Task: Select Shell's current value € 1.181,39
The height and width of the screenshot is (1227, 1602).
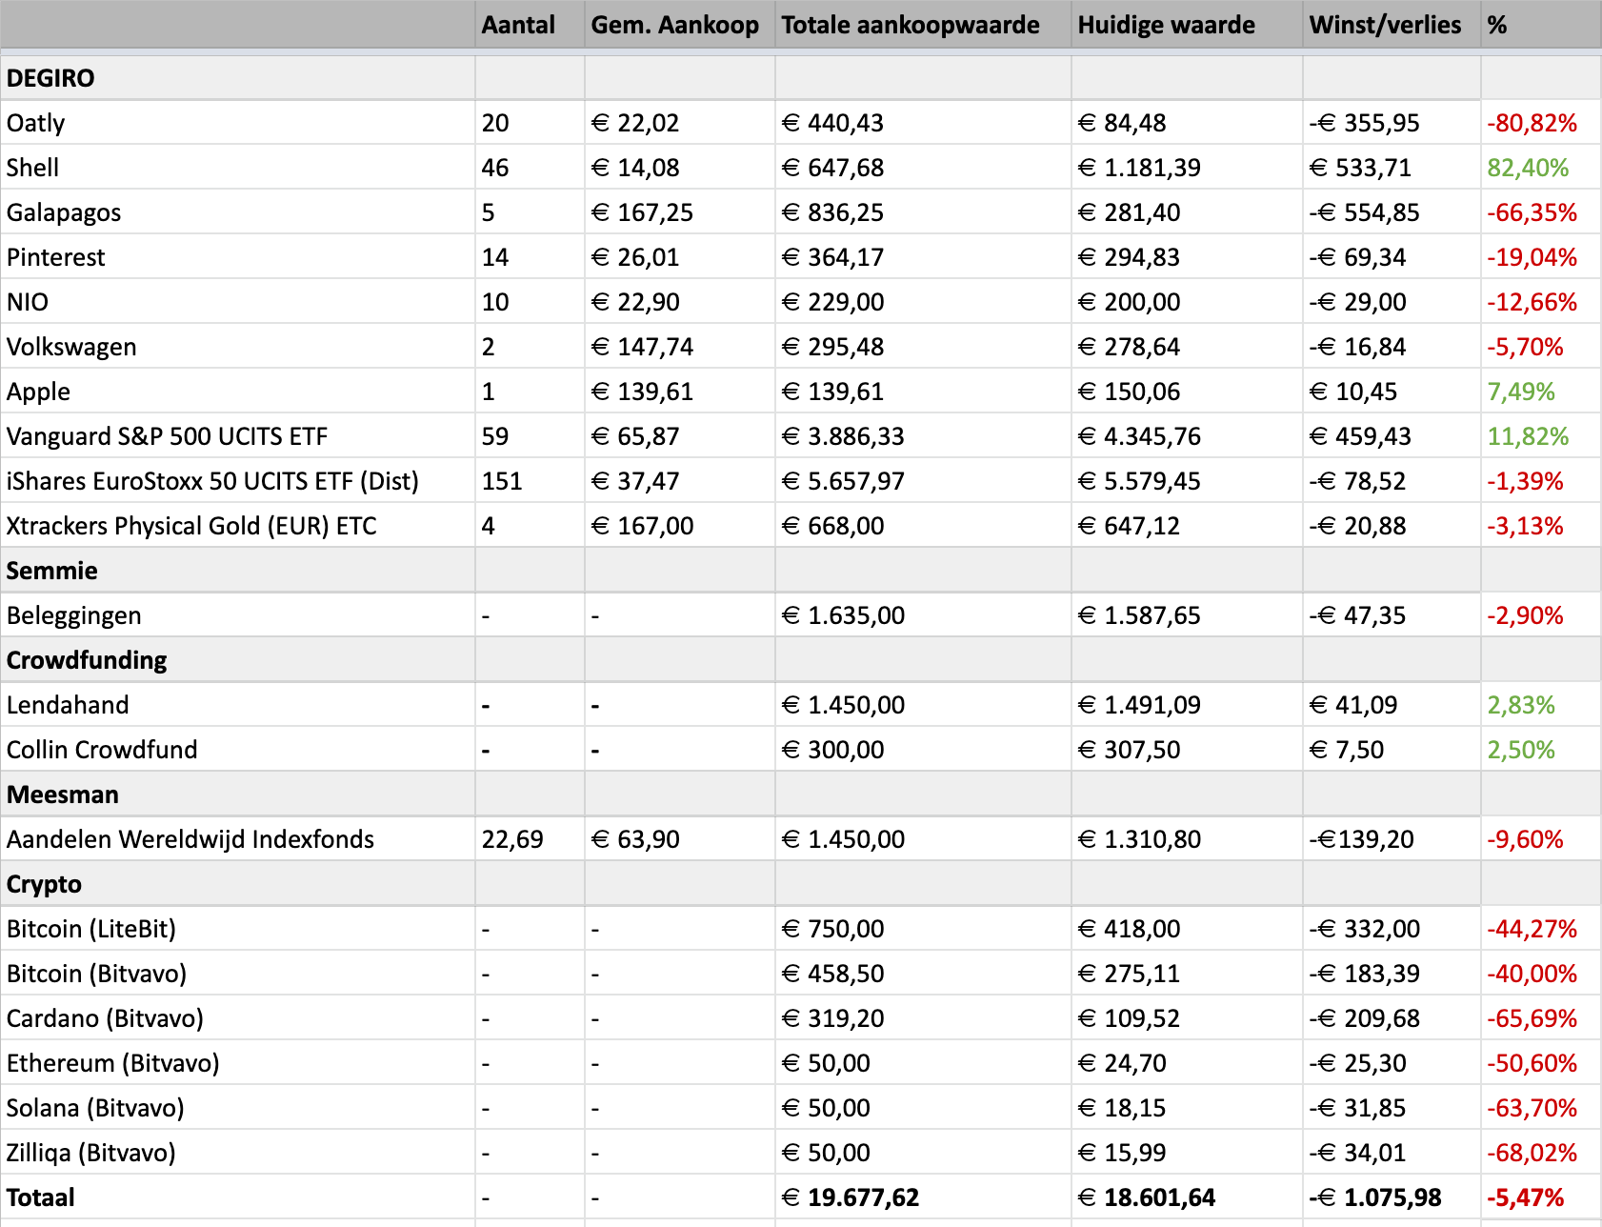Action: 1187,168
